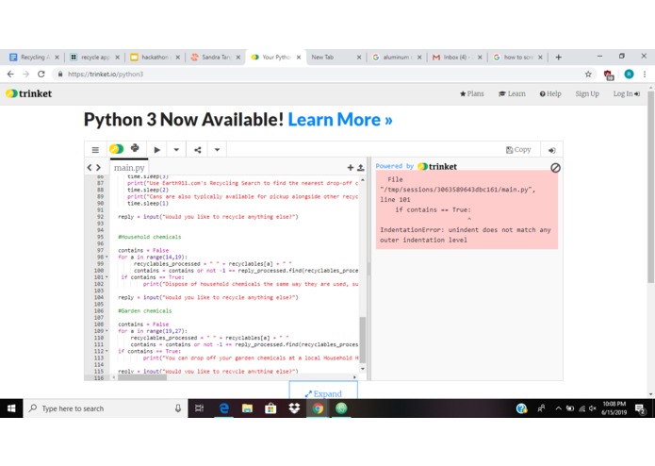655x466 pixels.
Task: Collapse code fold at line 101
Action: pos(106,277)
